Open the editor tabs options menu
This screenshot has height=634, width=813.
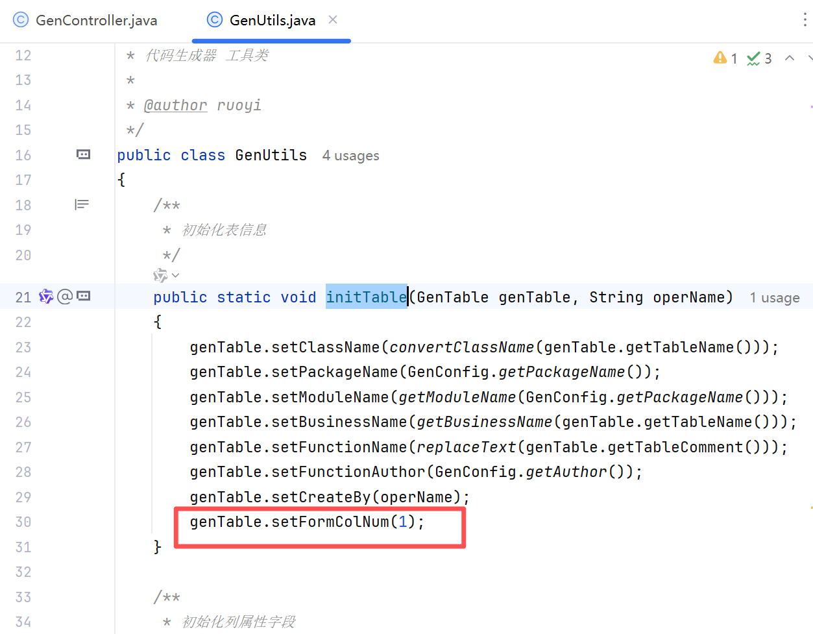(x=805, y=19)
